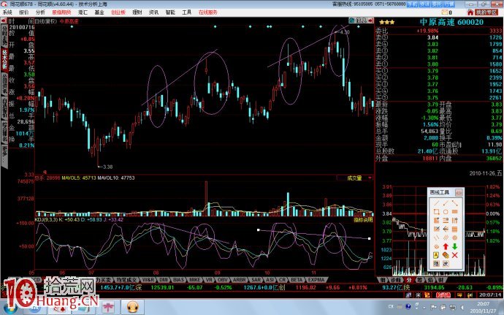Click the red X delete drawing tool
This screenshot has height=315, width=504.
click(455, 254)
